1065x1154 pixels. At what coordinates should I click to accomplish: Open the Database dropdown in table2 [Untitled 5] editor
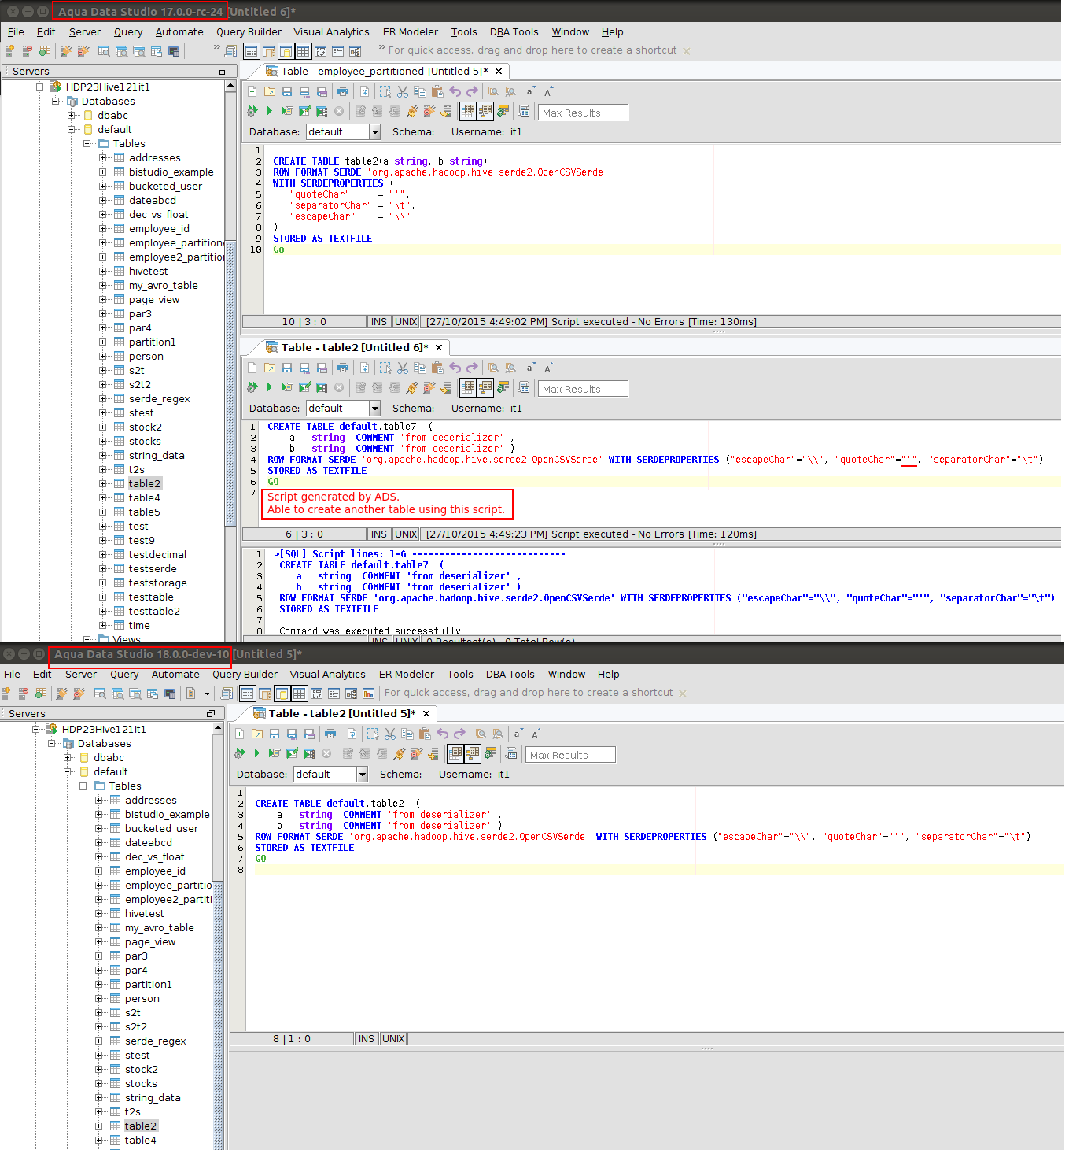click(x=363, y=775)
